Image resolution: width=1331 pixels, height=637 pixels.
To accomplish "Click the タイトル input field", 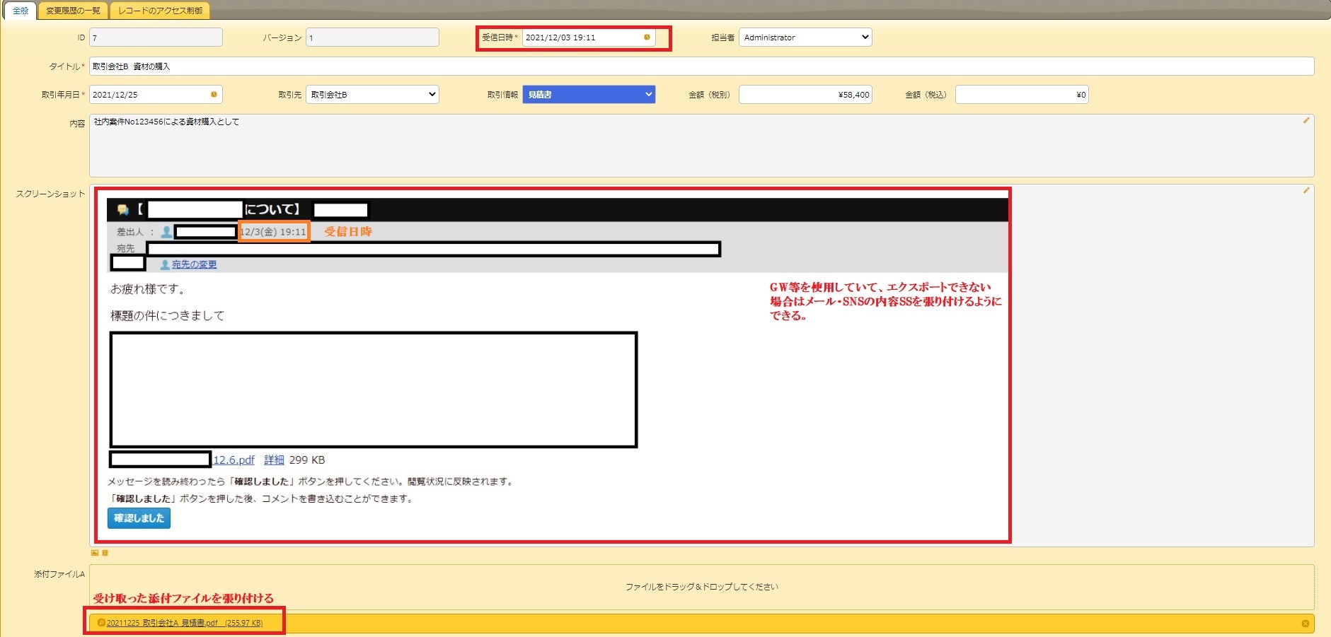I will point(701,66).
